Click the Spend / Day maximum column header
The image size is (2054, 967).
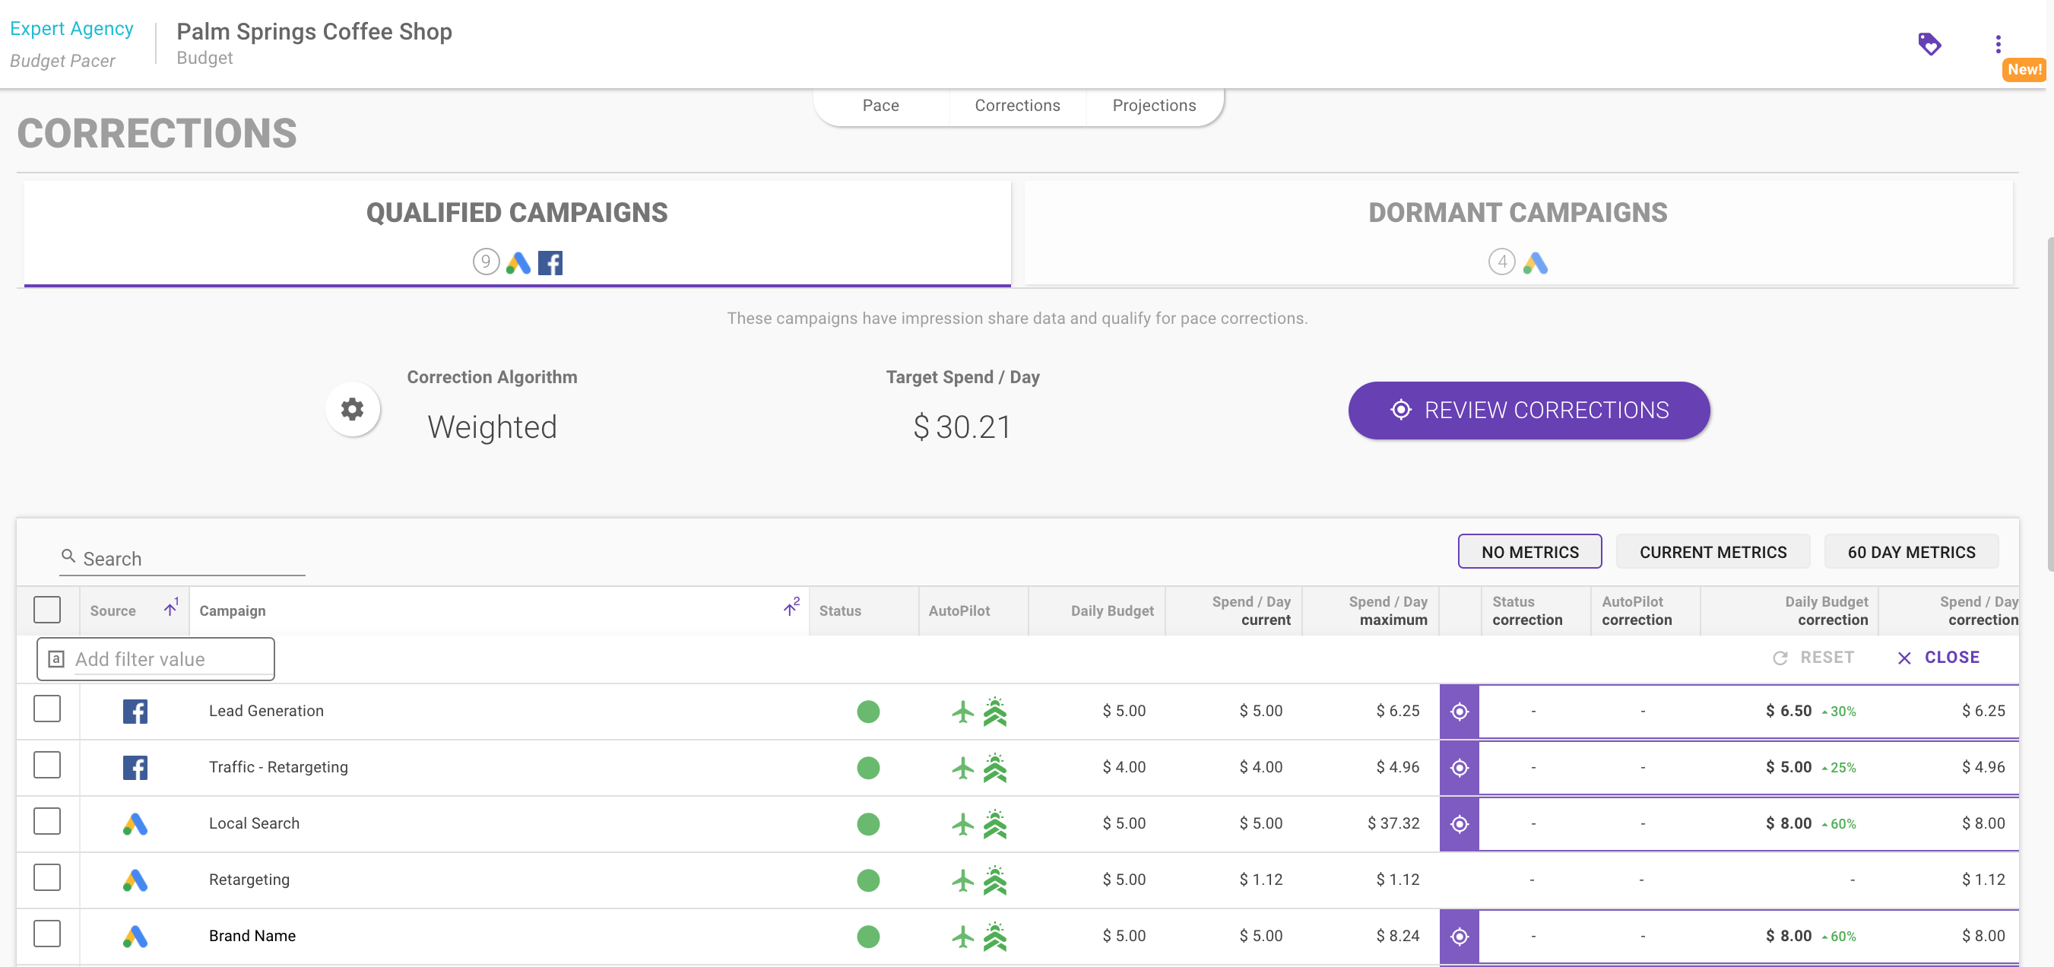(x=1371, y=610)
